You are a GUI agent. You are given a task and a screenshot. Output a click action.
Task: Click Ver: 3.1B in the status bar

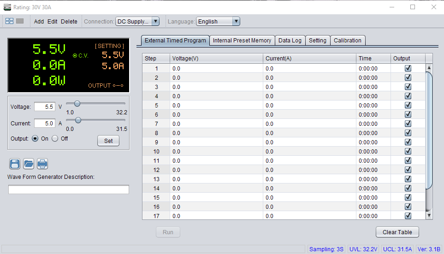[x=429, y=249]
